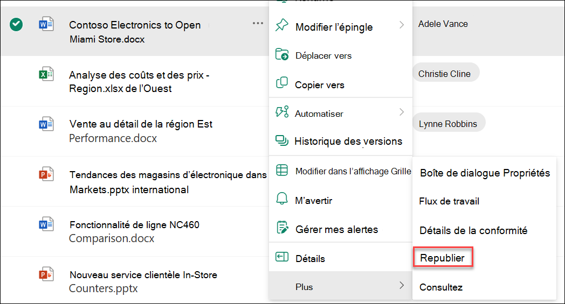
Task: Click the bell icon for M'avertir
Action: click(x=282, y=198)
